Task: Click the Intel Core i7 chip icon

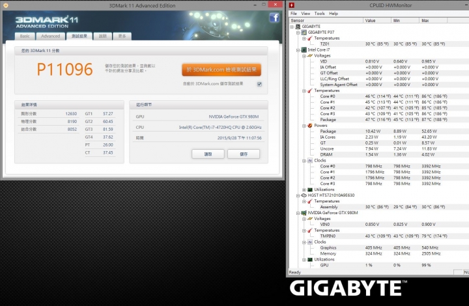Action: click(x=304, y=50)
